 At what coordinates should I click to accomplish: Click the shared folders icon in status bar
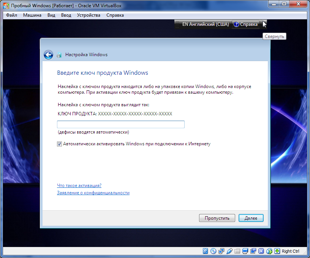(x=237, y=251)
